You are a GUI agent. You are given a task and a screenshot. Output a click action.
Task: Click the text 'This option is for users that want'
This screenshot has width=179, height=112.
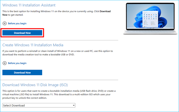(21, 91)
